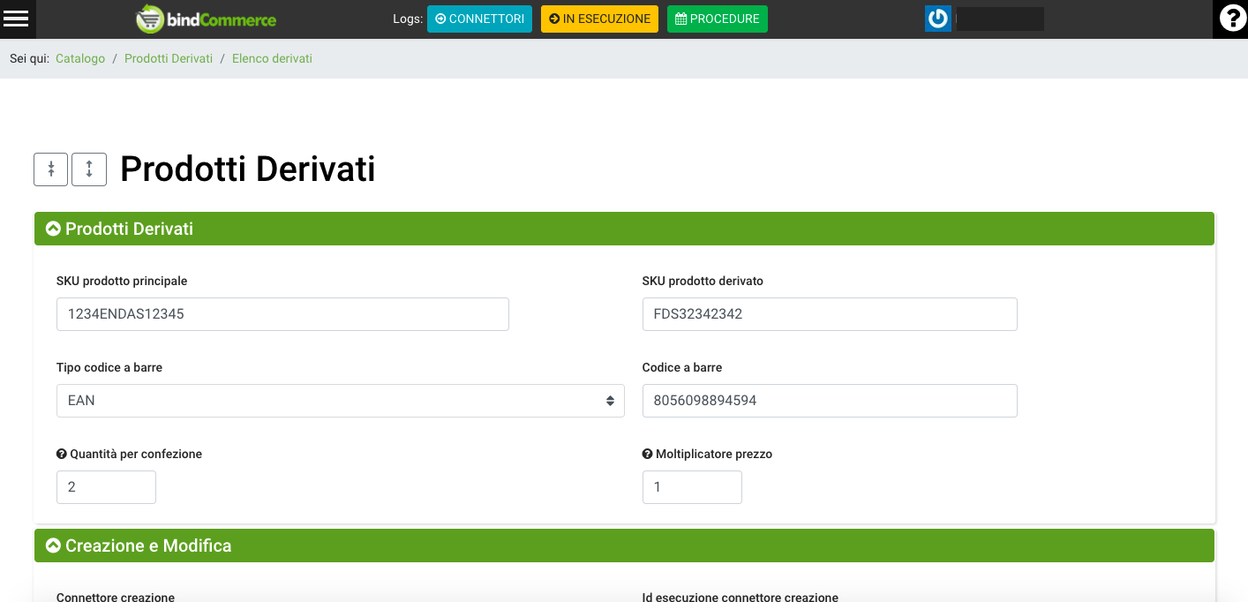Click help icon beside Quantità per confezione
Viewport: 1248px width, 602px height.
[62, 455]
